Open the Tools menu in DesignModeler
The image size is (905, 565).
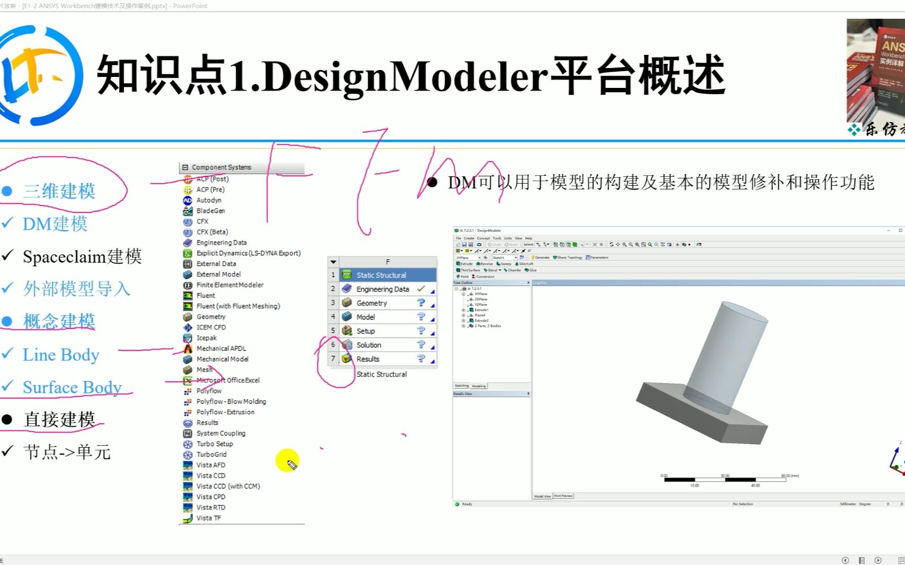pos(497,238)
